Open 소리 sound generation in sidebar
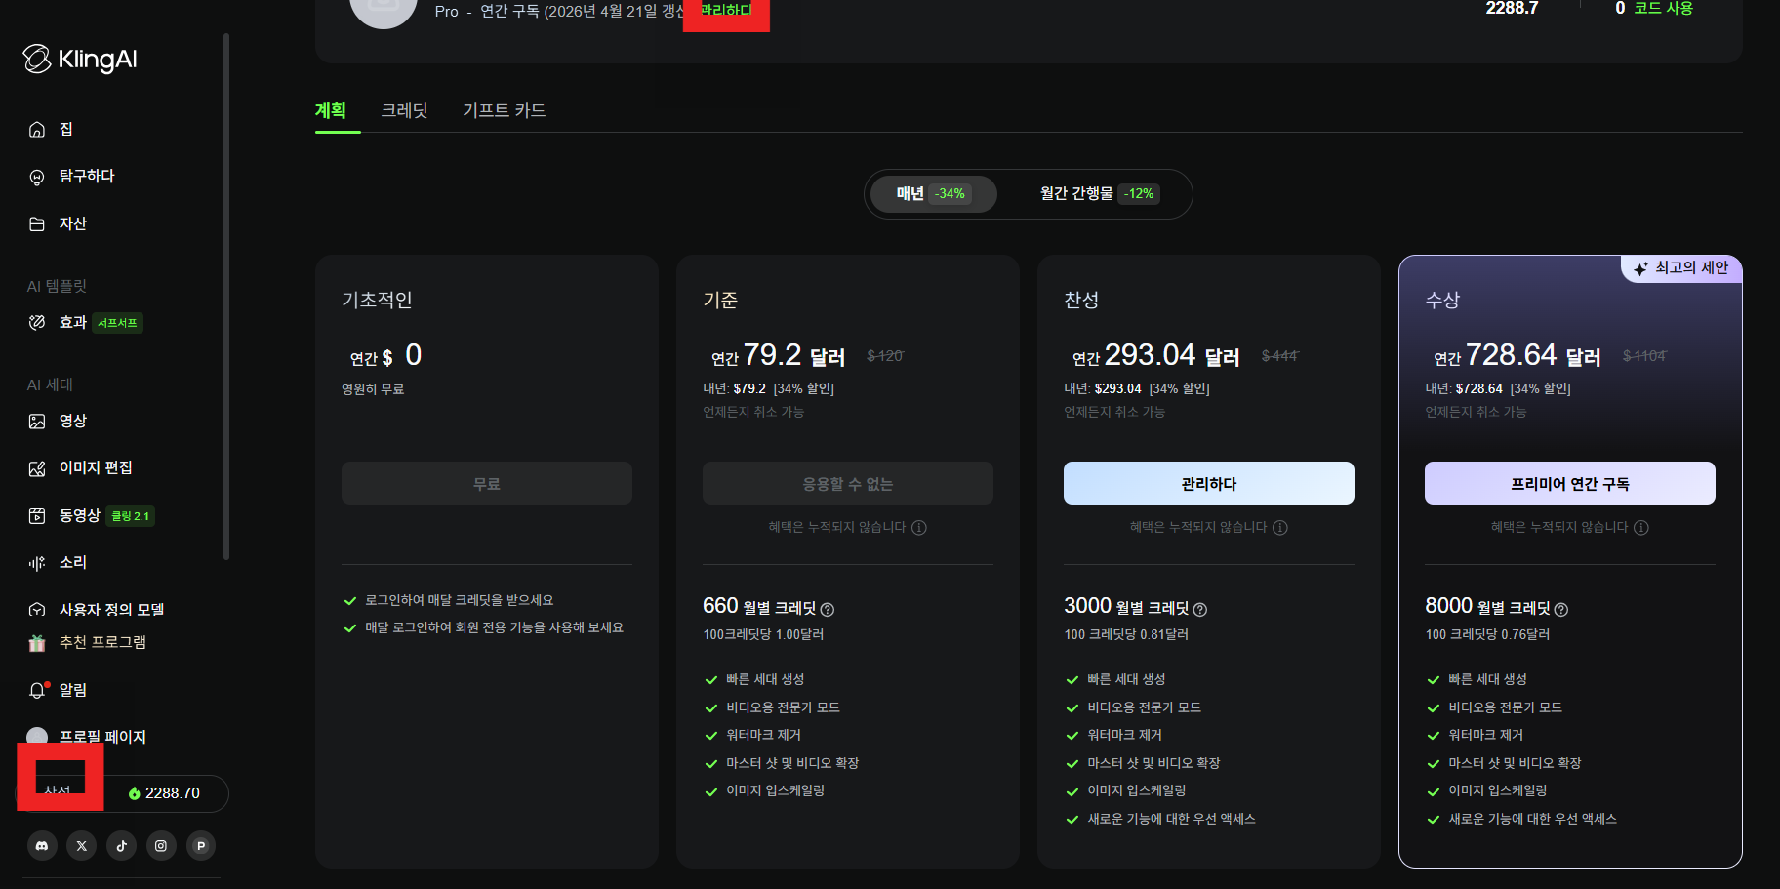Viewport: 1780px width, 889px height. 59,562
